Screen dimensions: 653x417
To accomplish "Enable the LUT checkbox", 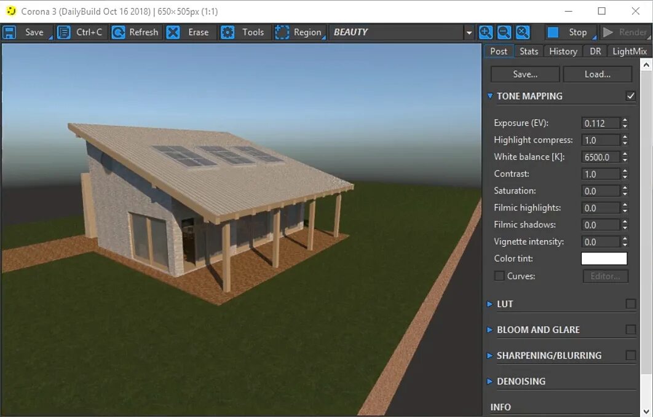I will click(630, 304).
